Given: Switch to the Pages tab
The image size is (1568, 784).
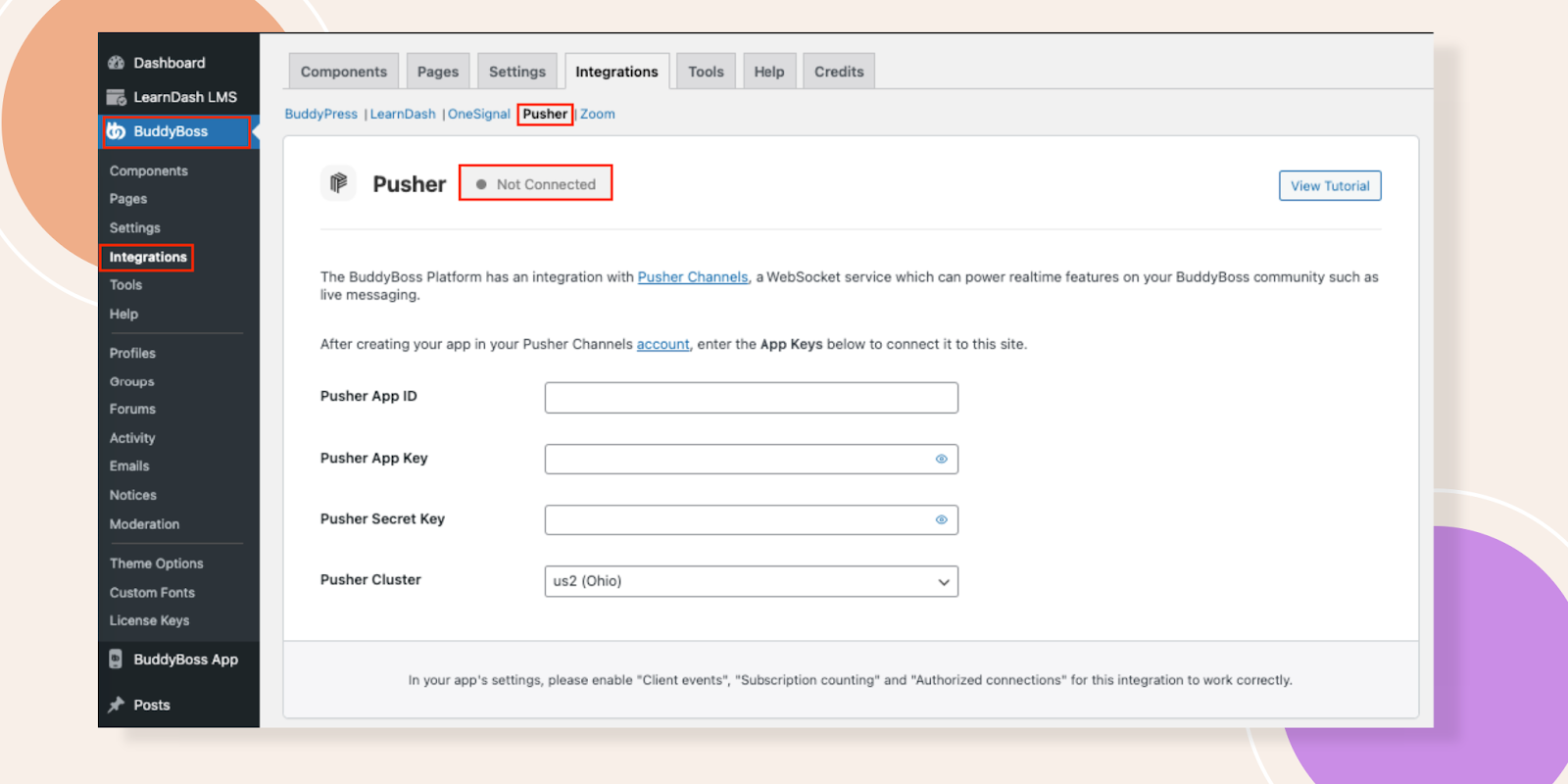Looking at the screenshot, I should coord(438,72).
